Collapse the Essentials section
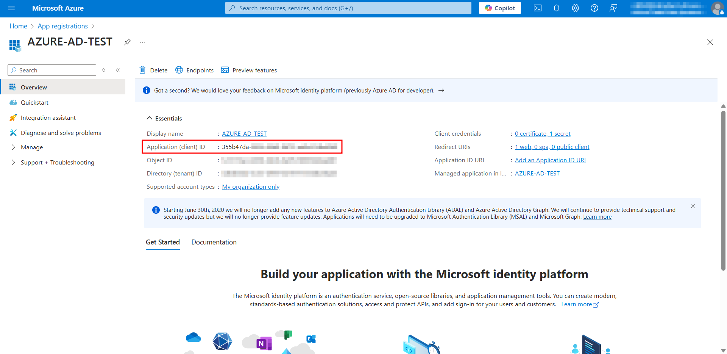Screen dimensions: 727x354 click(164, 118)
